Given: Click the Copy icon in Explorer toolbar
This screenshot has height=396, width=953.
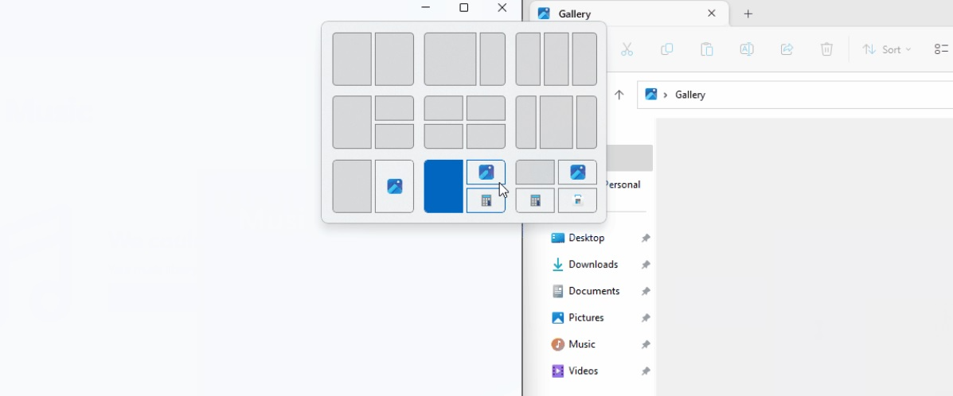Looking at the screenshot, I should 667,49.
